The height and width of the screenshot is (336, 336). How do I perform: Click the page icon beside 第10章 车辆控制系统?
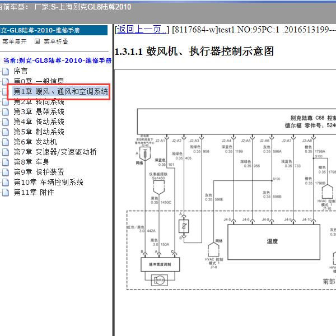point(5,183)
